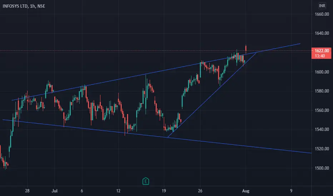Click the INR currency button

(322, 6)
